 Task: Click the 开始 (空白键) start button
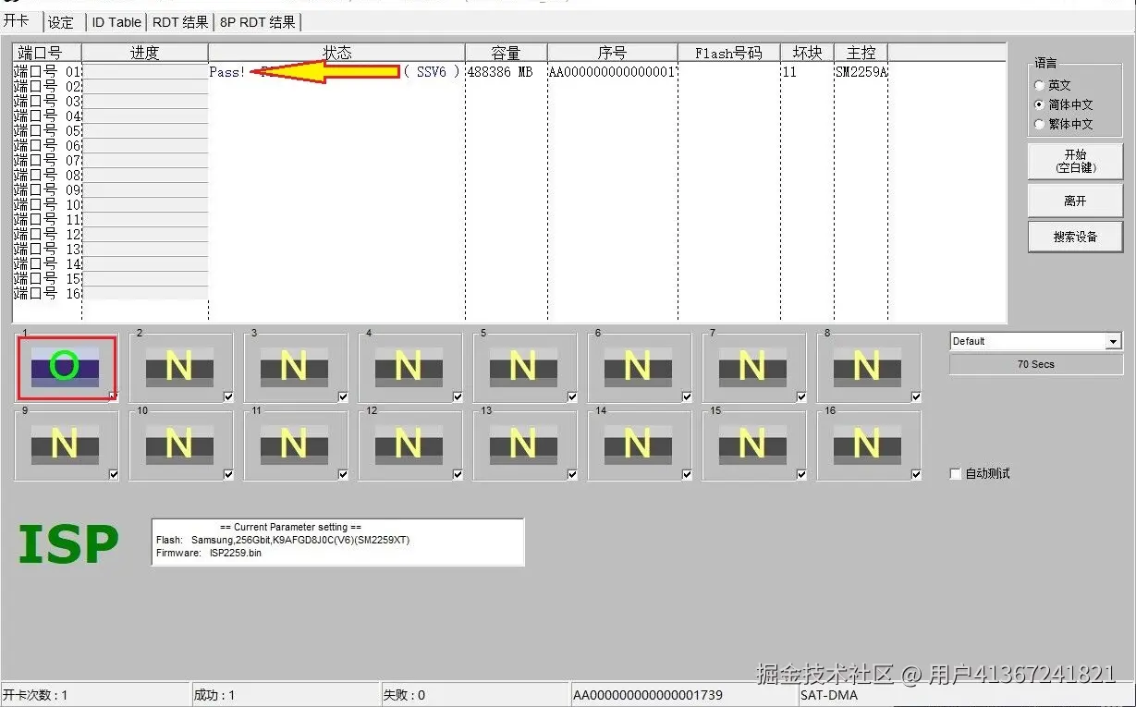point(1075,161)
